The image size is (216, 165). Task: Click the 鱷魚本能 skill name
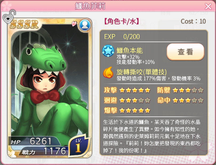point(129,50)
